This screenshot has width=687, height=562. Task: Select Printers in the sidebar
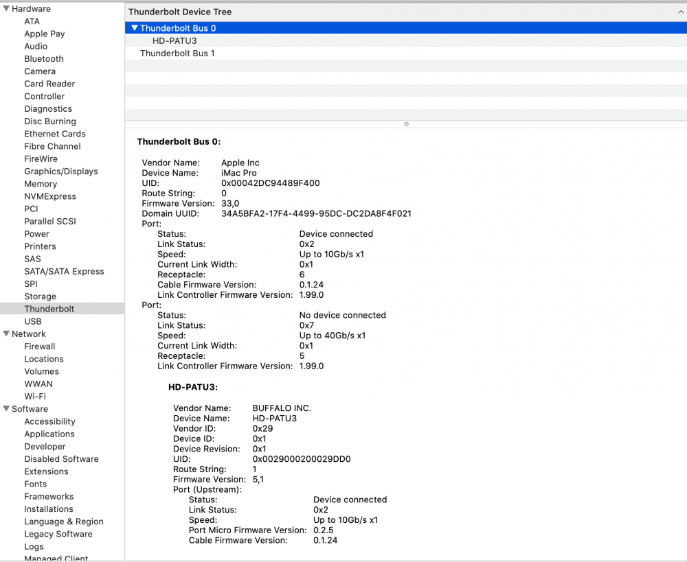(x=40, y=246)
